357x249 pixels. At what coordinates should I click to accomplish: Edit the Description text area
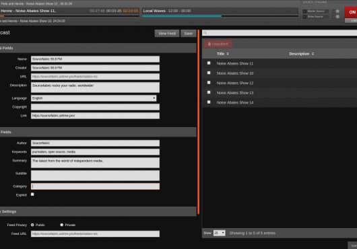point(95,87)
